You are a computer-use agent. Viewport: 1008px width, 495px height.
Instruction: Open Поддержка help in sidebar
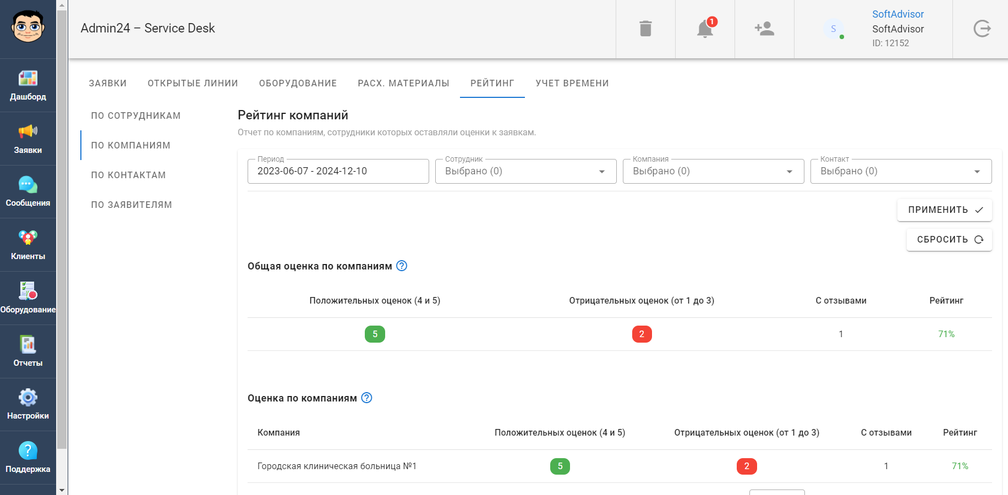[28, 458]
